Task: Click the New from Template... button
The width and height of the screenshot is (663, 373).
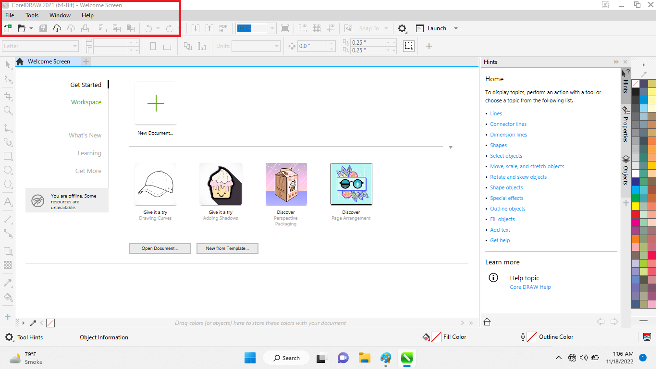Action: (227, 249)
